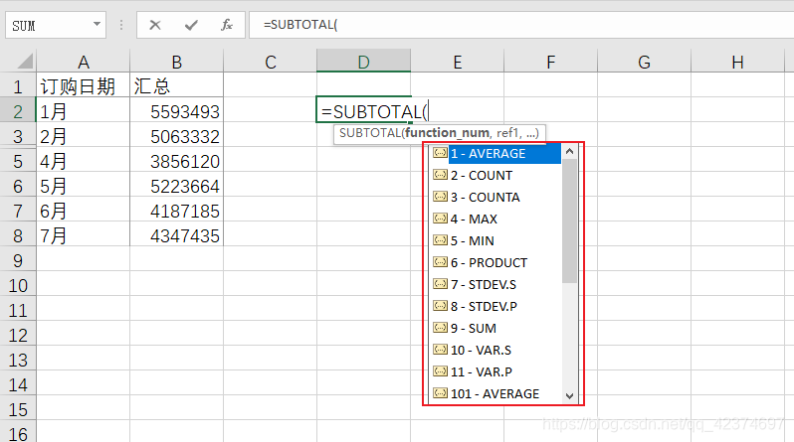Select column E header

click(x=458, y=62)
